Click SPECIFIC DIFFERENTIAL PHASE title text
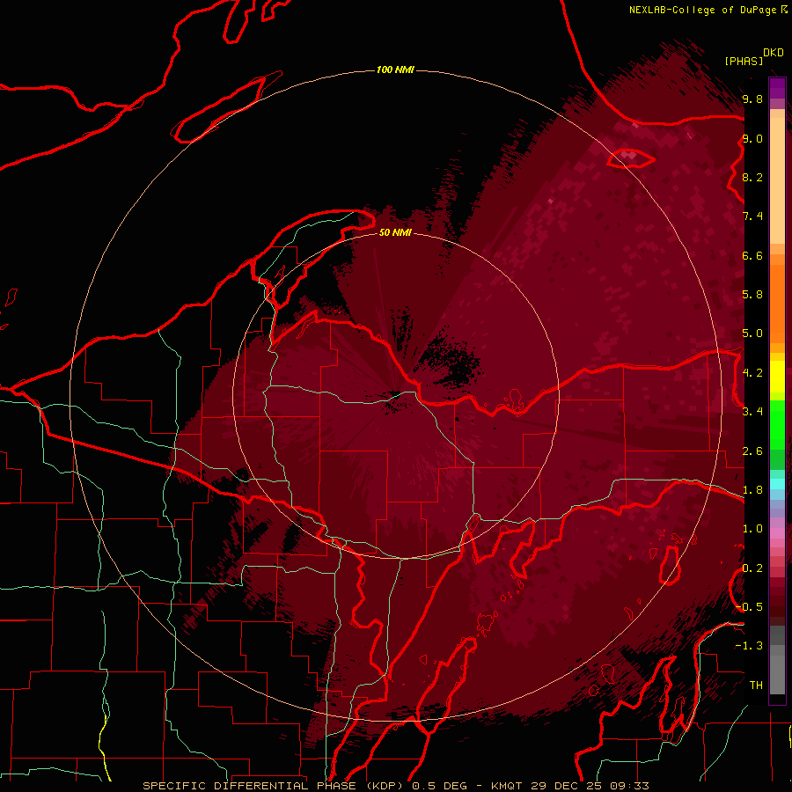792x792 pixels. click(x=251, y=786)
